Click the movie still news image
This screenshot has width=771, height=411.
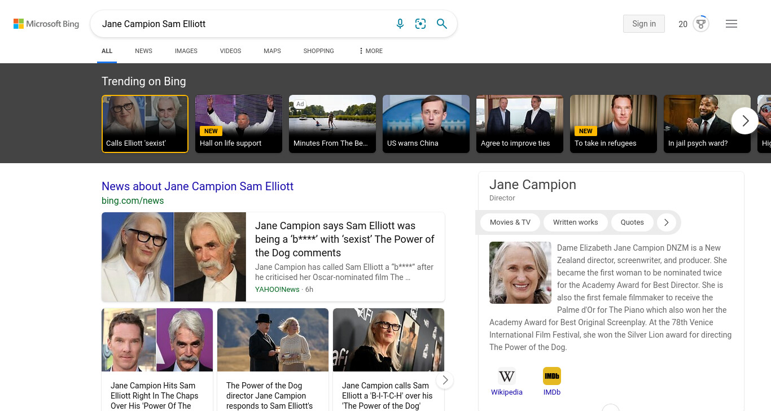tap(273, 340)
